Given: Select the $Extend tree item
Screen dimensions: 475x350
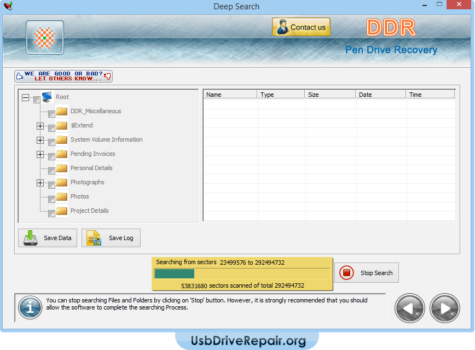Looking at the screenshot, I should pyautogui.click(x=82, y=125).
